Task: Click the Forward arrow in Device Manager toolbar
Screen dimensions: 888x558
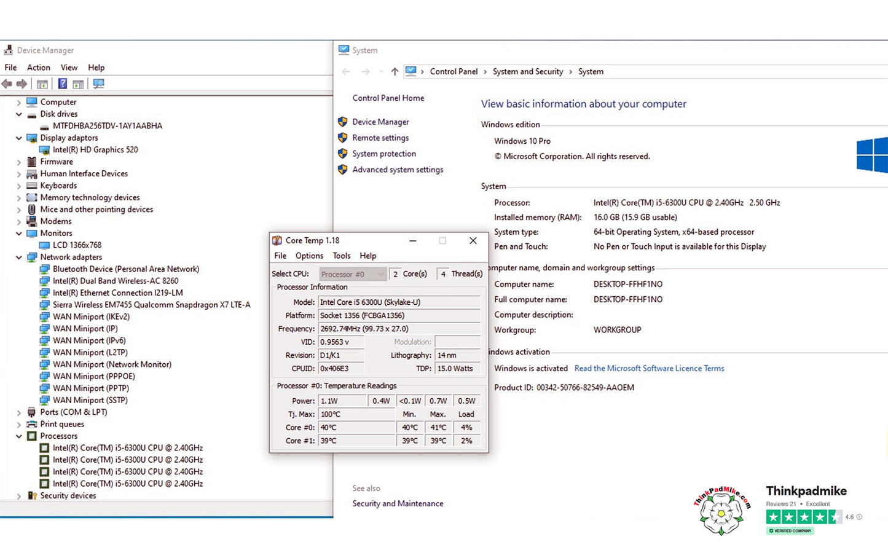Action: pyautogui.click(x=22, y=84)
